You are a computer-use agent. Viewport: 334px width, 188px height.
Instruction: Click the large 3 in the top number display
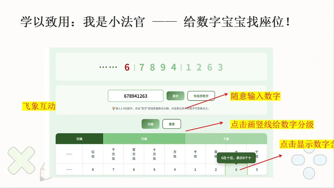coord(220,67)
